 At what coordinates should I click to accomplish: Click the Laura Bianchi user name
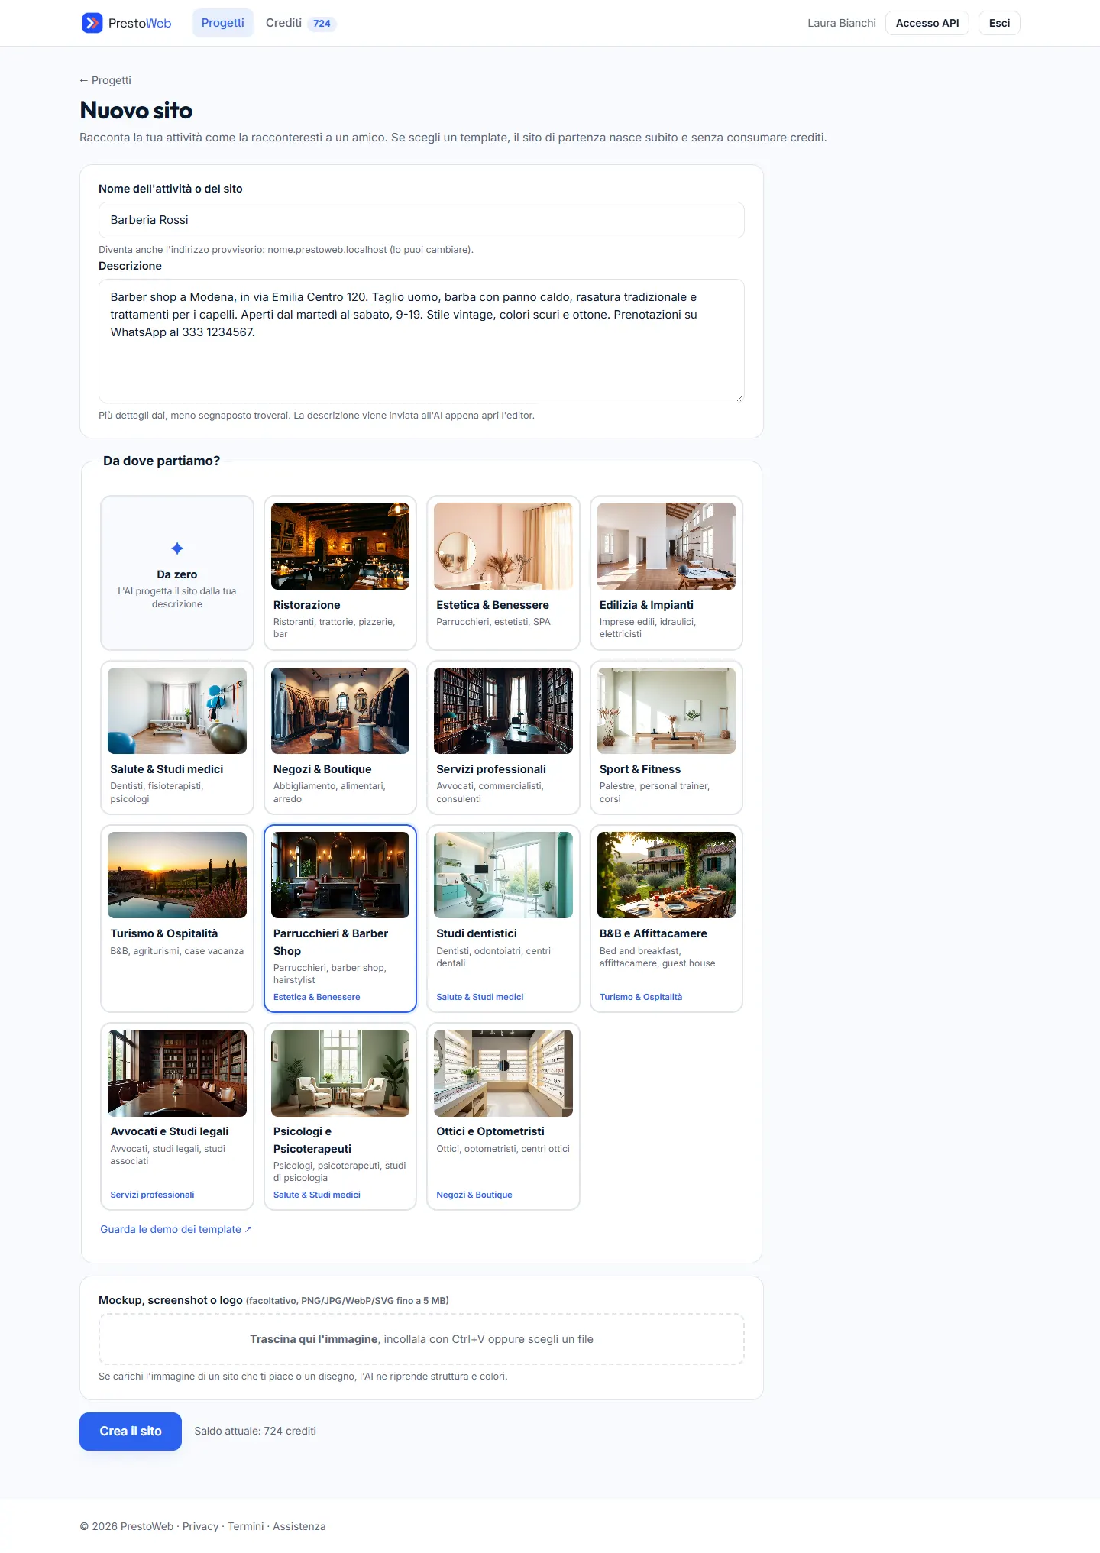[841, 23]
